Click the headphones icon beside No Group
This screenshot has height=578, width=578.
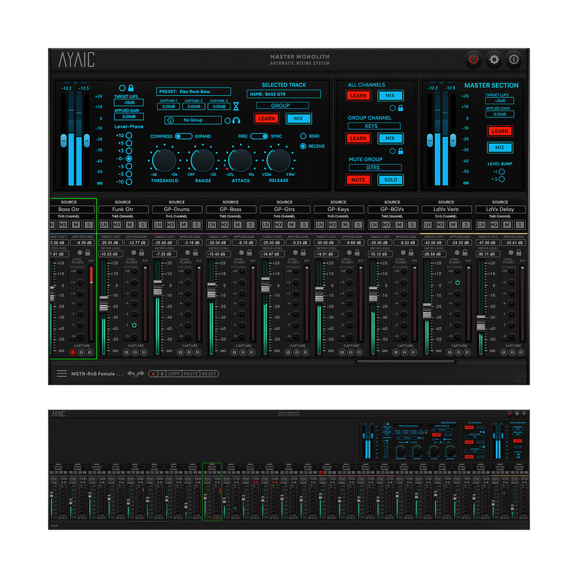coord(236,120)
